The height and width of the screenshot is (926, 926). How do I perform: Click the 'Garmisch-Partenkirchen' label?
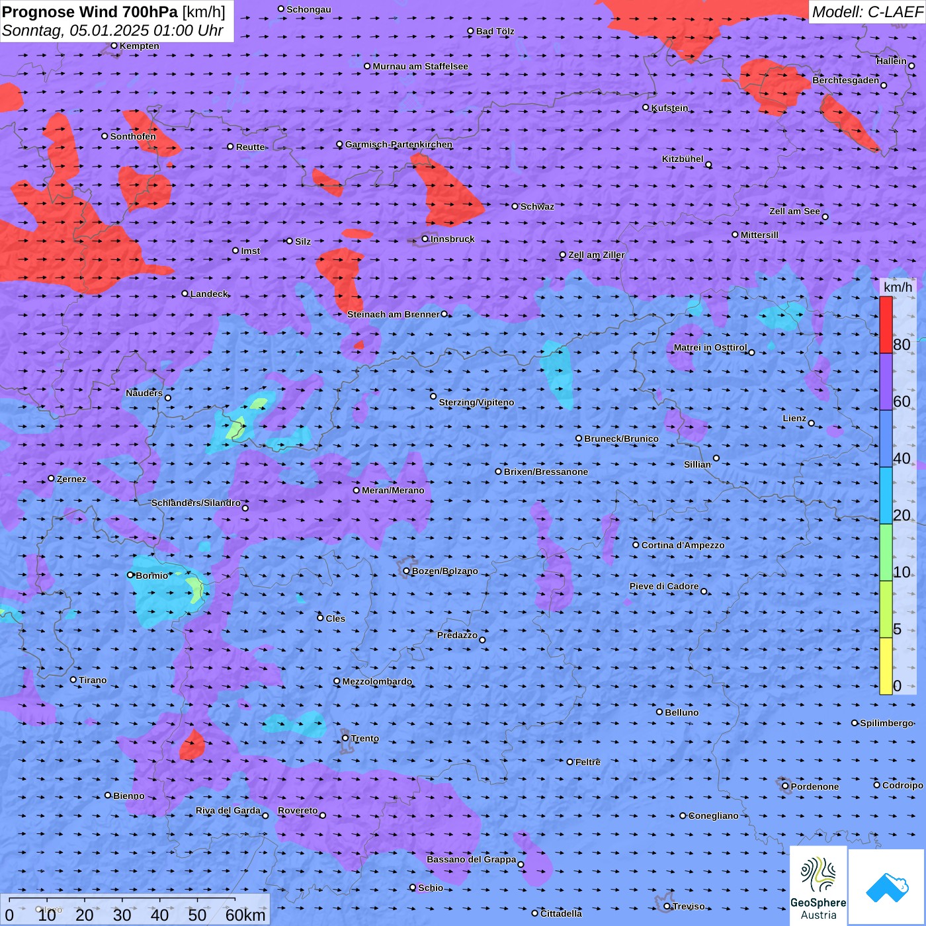[399, 144]
